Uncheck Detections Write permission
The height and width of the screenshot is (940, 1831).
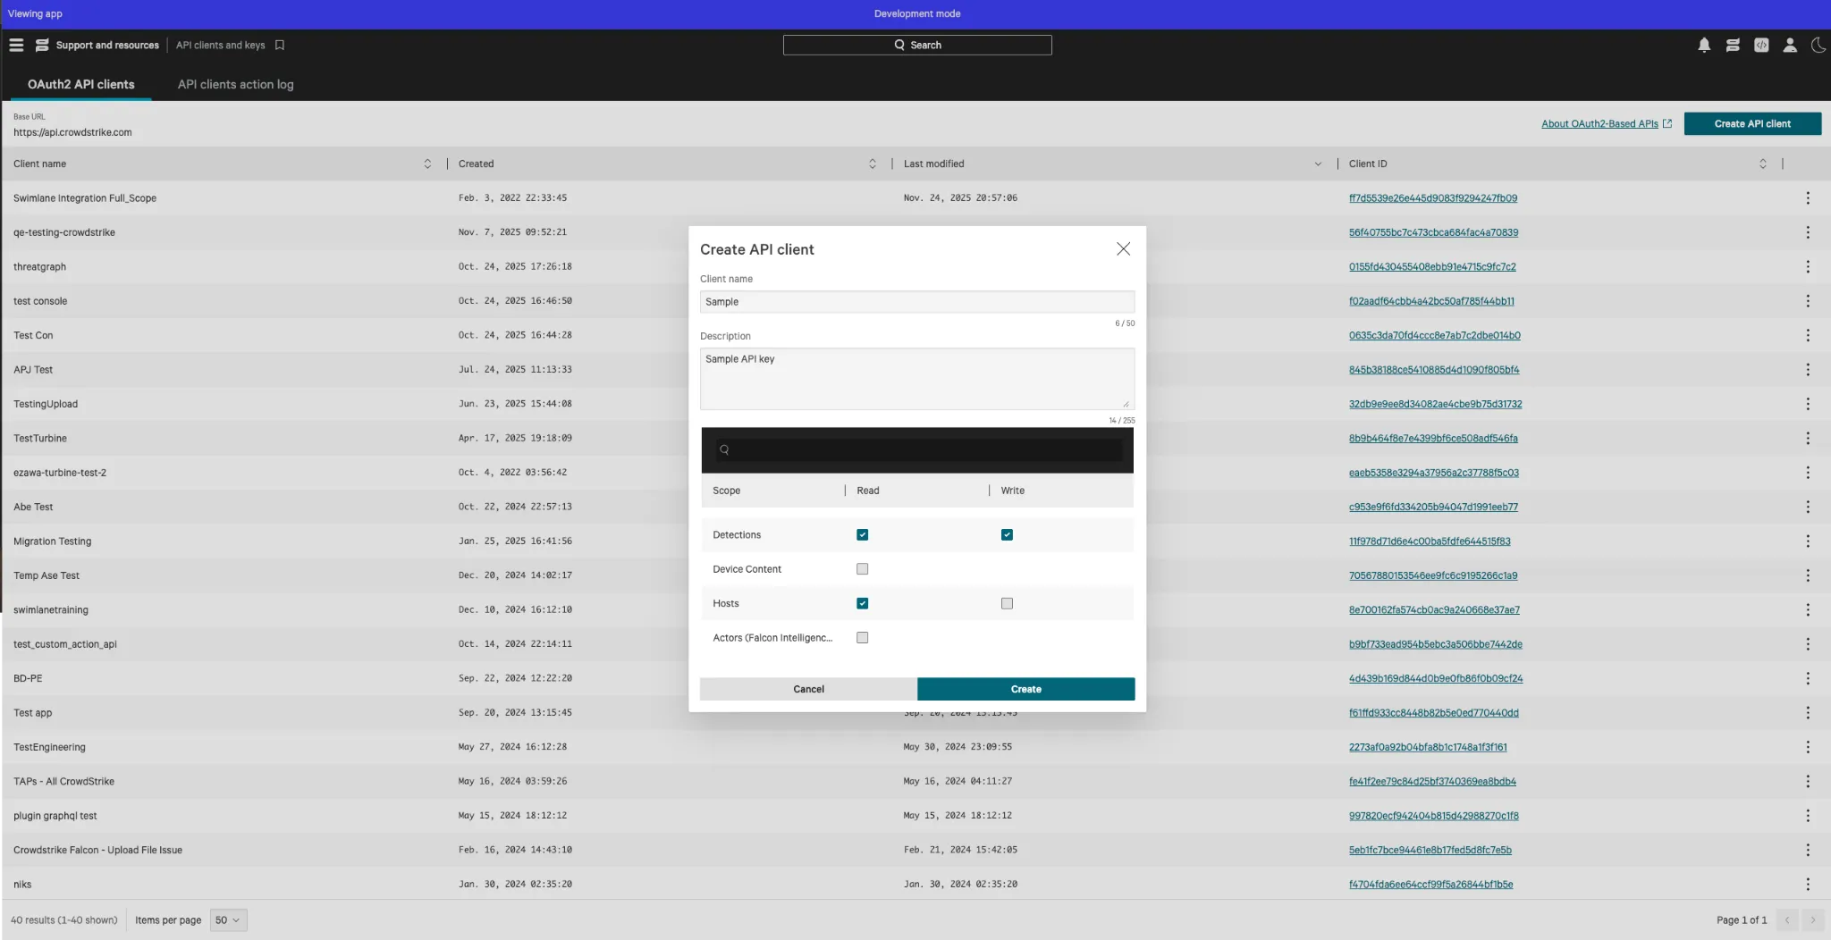tap(1007, 534)
